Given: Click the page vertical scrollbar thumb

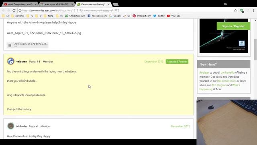Looking at the screenshot, I should 255,49.
